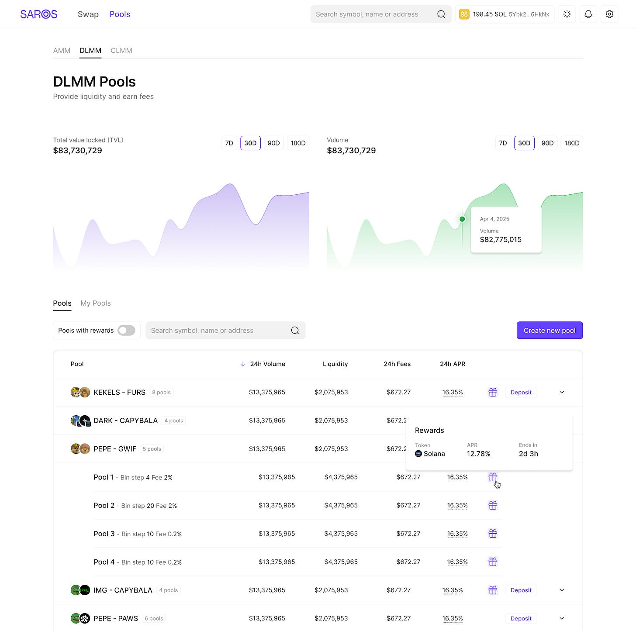Select 7D range for TVL chart

click(x=229, y=143)
